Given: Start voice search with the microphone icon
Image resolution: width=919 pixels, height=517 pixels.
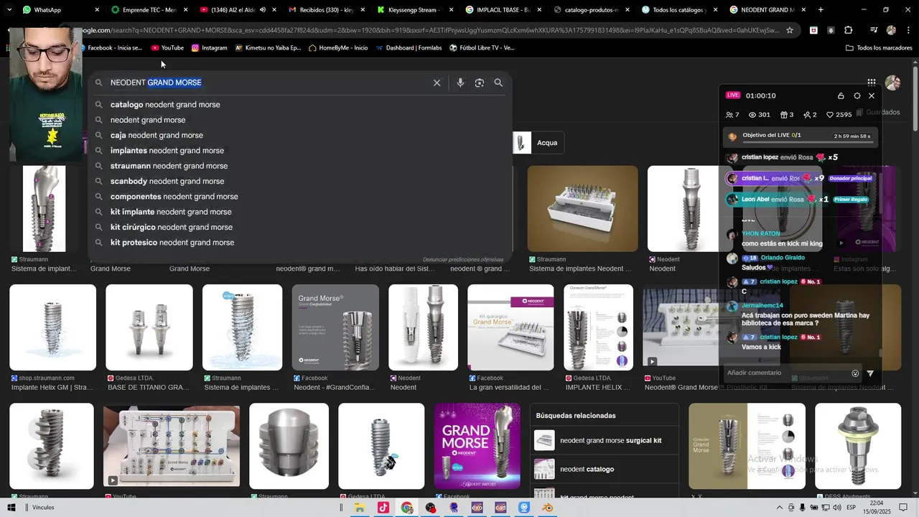Looking at the screenshot, I should [x=460, y=83].
